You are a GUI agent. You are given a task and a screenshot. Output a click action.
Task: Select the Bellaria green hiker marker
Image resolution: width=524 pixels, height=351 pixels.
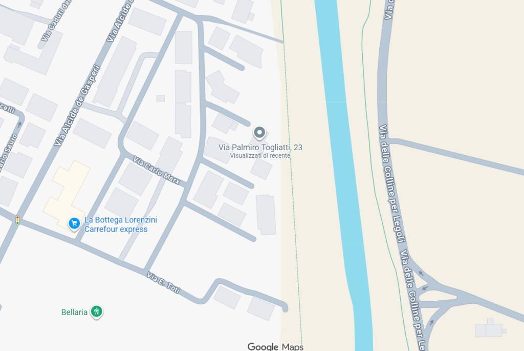(x=97, y=312)
